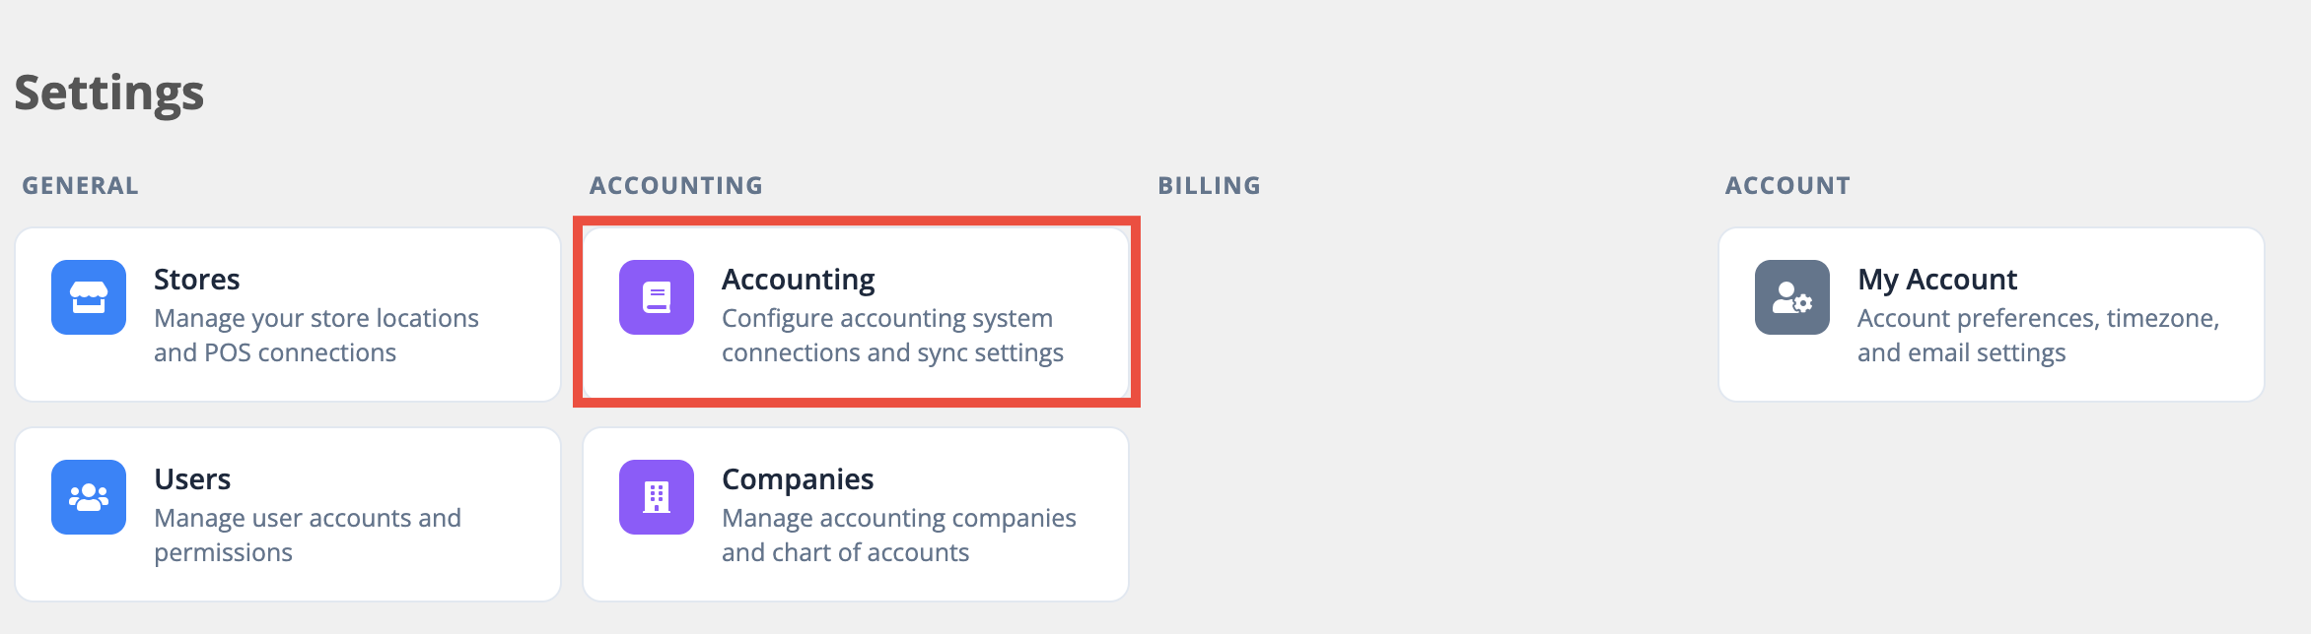Select 'Account preferences, timezone' description text
The image size is (2311, 634).
click(2038, 336)
